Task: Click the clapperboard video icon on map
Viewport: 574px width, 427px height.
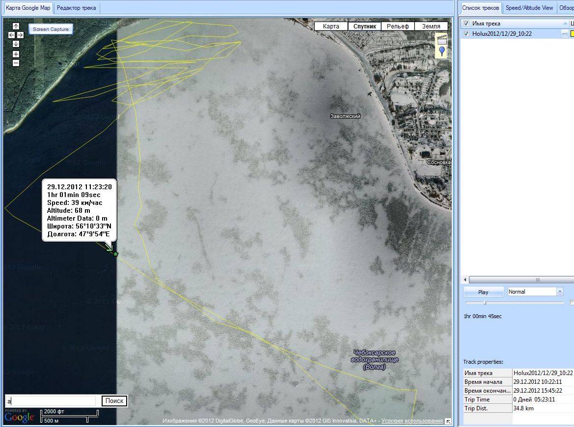Action: [442, 39]
